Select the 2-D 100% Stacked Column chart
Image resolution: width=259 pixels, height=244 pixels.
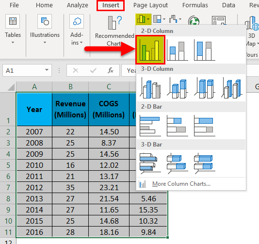(x=205, y=50)
